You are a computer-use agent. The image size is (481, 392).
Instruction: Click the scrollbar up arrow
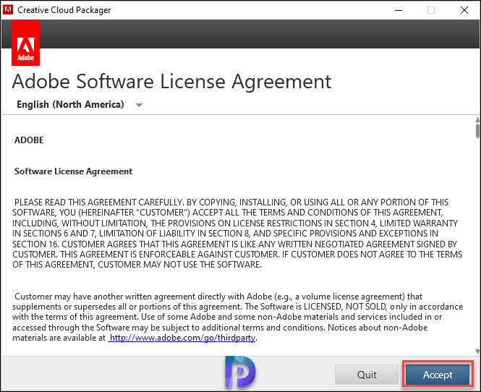tap(477, 119)
